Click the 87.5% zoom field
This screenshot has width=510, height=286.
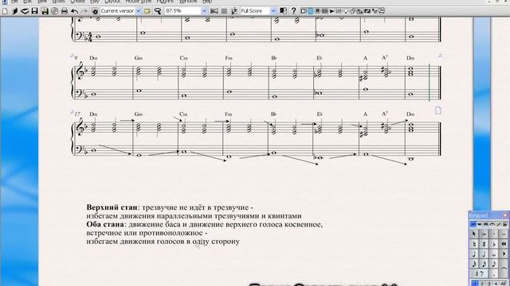click(183, 10)
